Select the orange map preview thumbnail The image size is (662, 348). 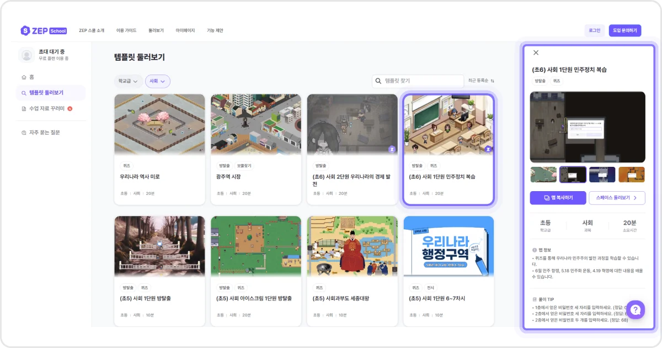tap(632, 173)
